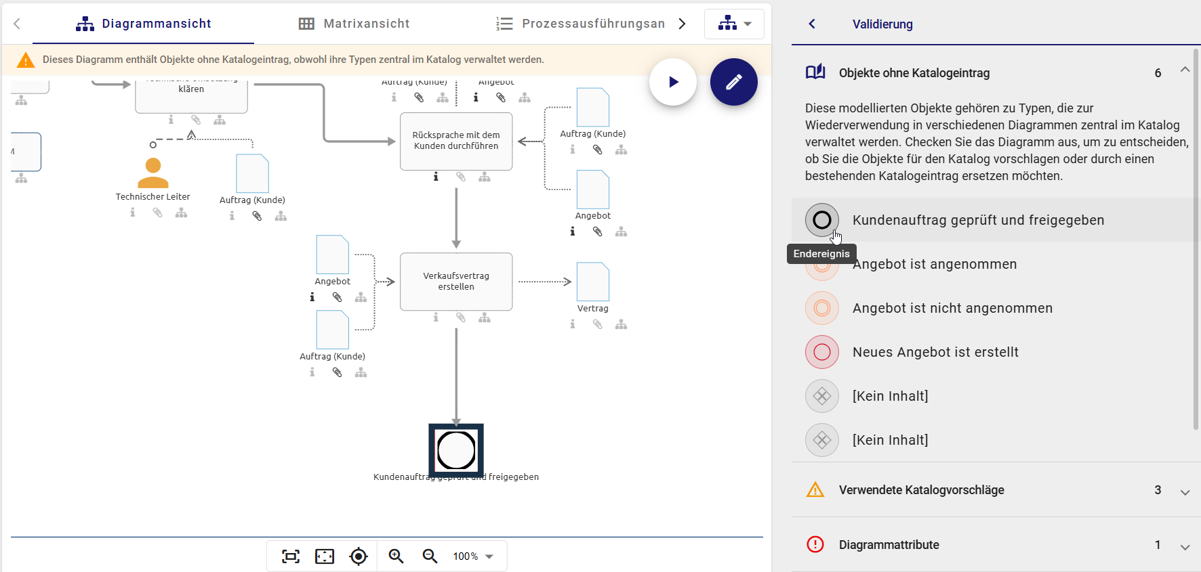Open info icon below Verkaufsvertrag erstellen
Screen dimensions: 1201x572
pos(436,317)
